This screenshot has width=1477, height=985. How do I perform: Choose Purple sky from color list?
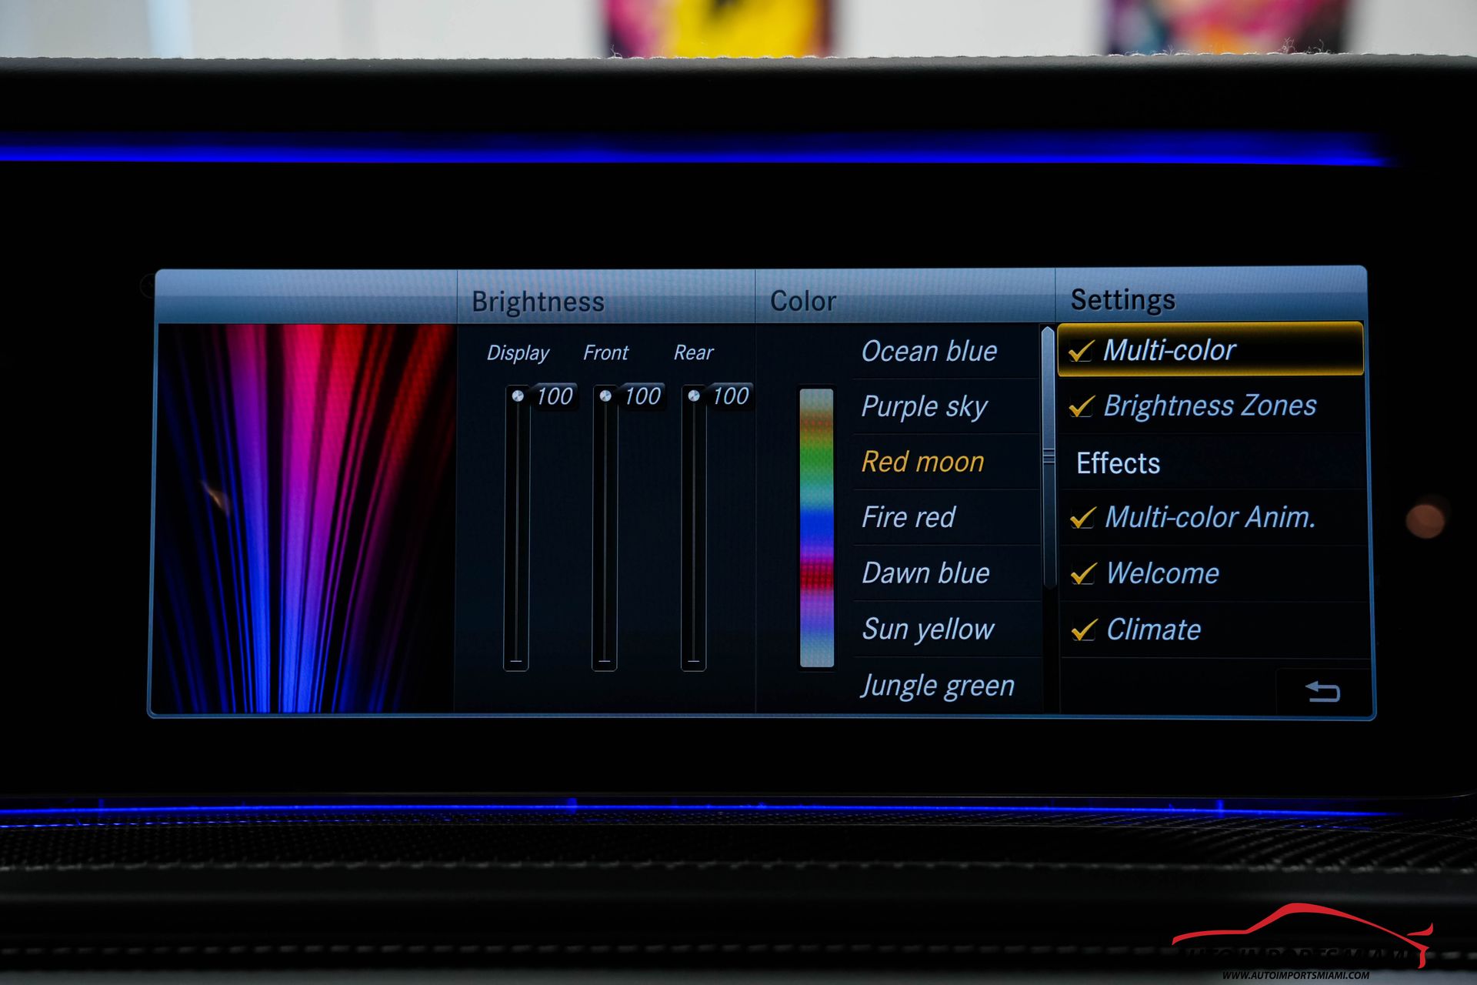coord(924,407)
